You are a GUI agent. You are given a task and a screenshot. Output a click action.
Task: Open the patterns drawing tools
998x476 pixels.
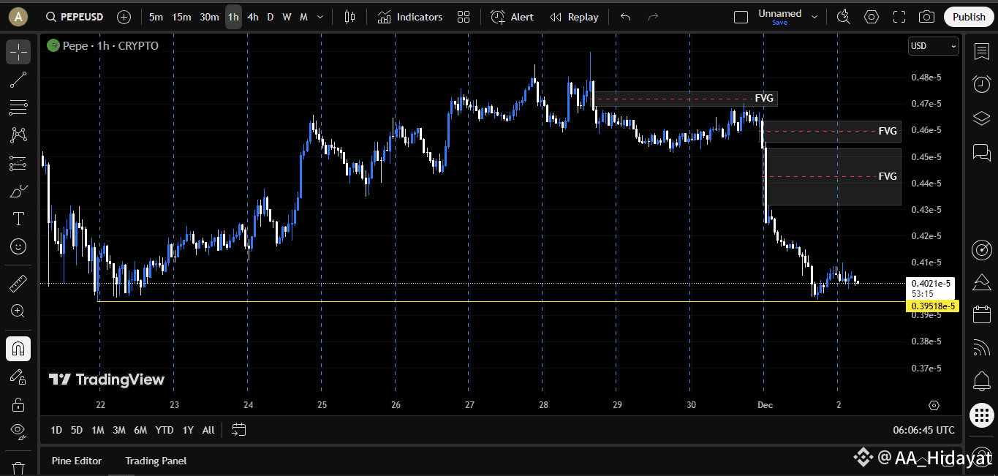pyautogui.click(x=18, y=135)
